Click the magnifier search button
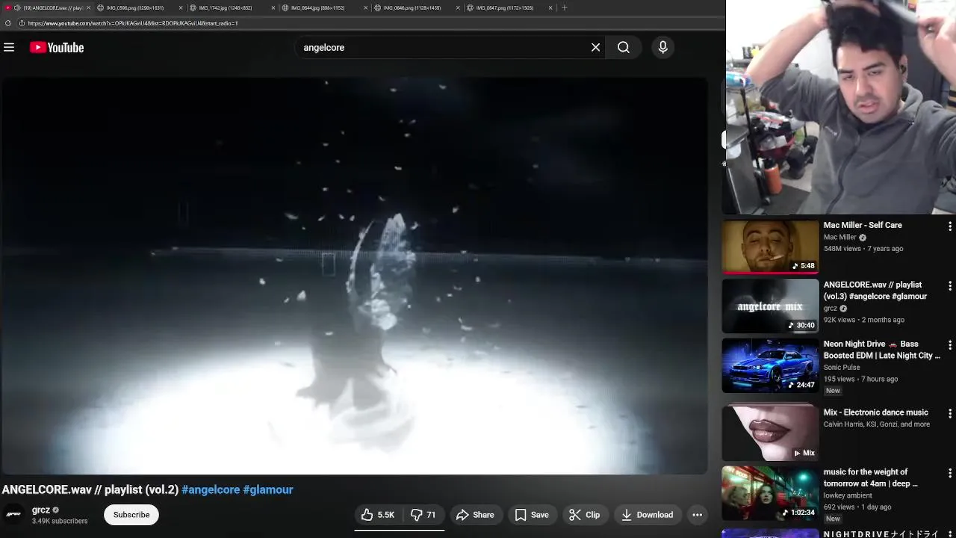This screenshot has width=956, height=538. tap(624, 47)
